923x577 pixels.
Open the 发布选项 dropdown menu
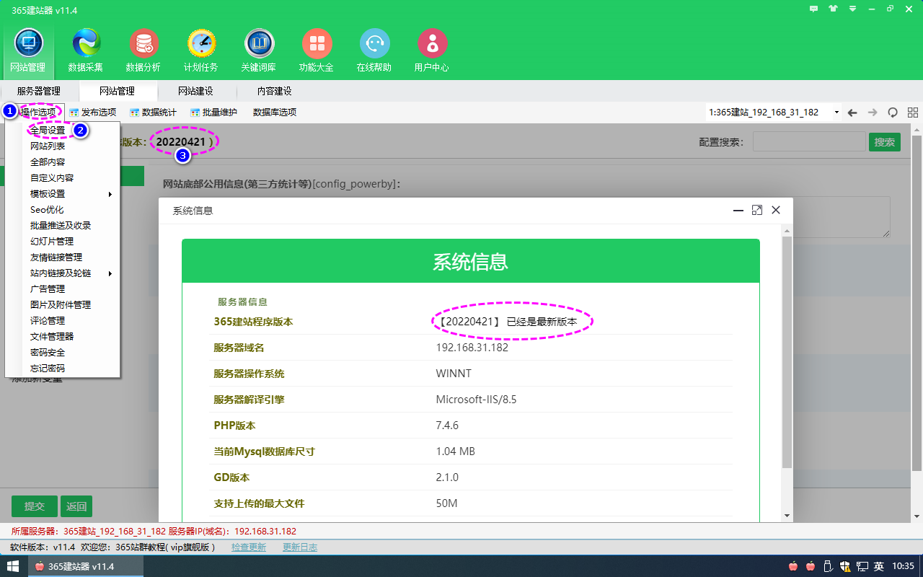pyautogui.click(x=93, y=113)
